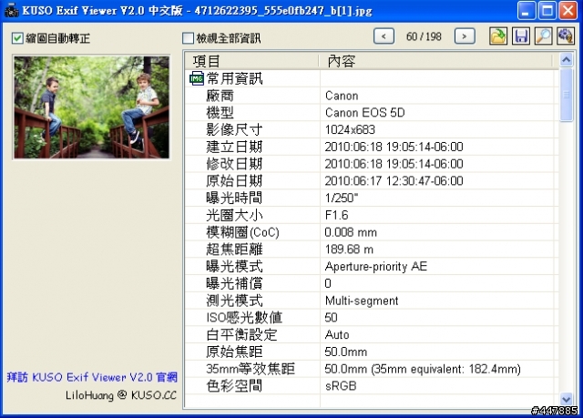Click the Auto white balance value
The height and width of the screenshot is (418, 583).
click(x=337, y=335)
